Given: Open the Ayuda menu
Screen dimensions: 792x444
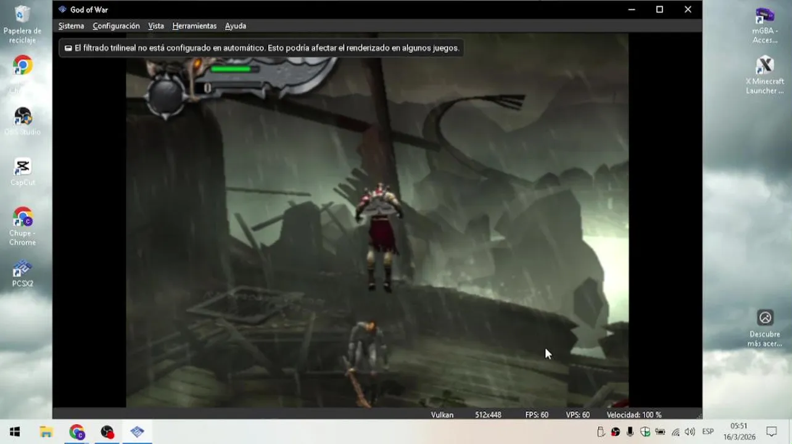Looking at the screenshot, I should 236,26.
